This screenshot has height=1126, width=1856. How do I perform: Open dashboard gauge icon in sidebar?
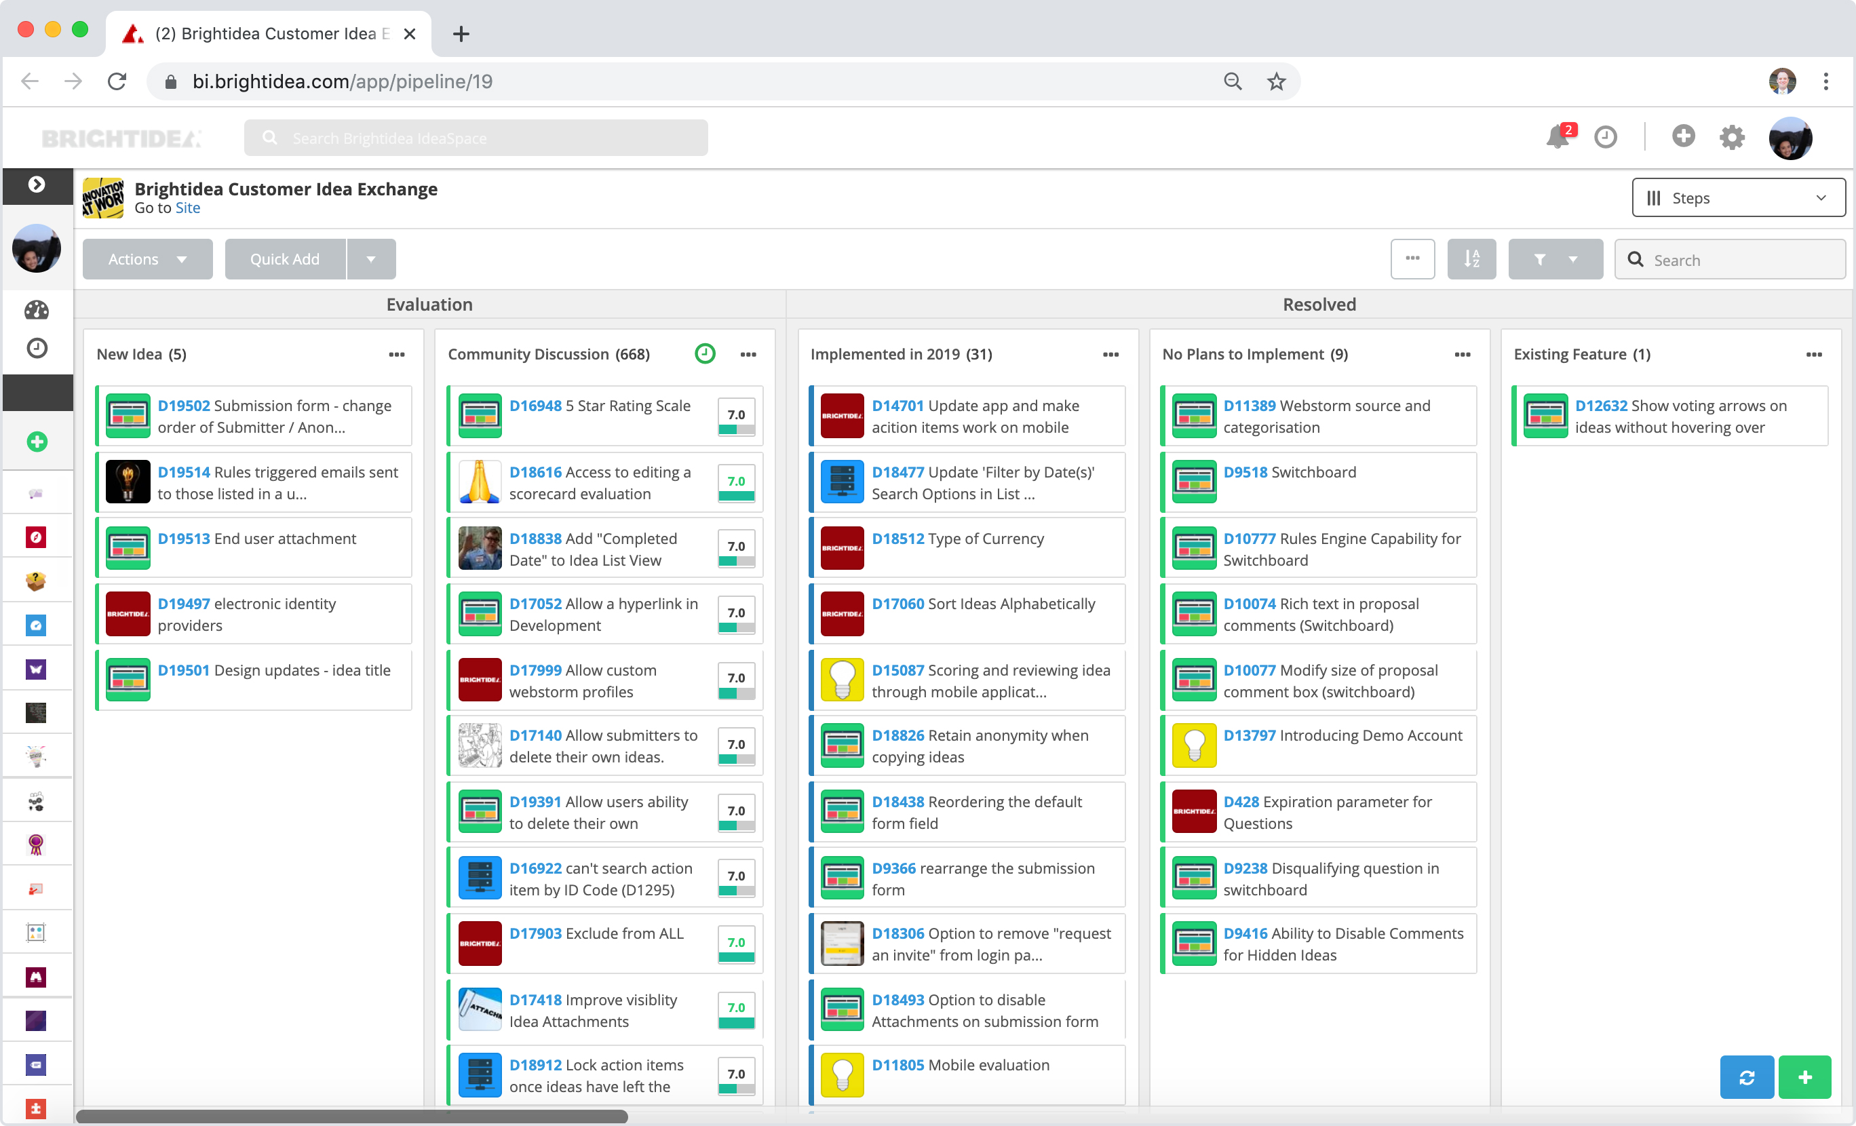click(36, 309)
